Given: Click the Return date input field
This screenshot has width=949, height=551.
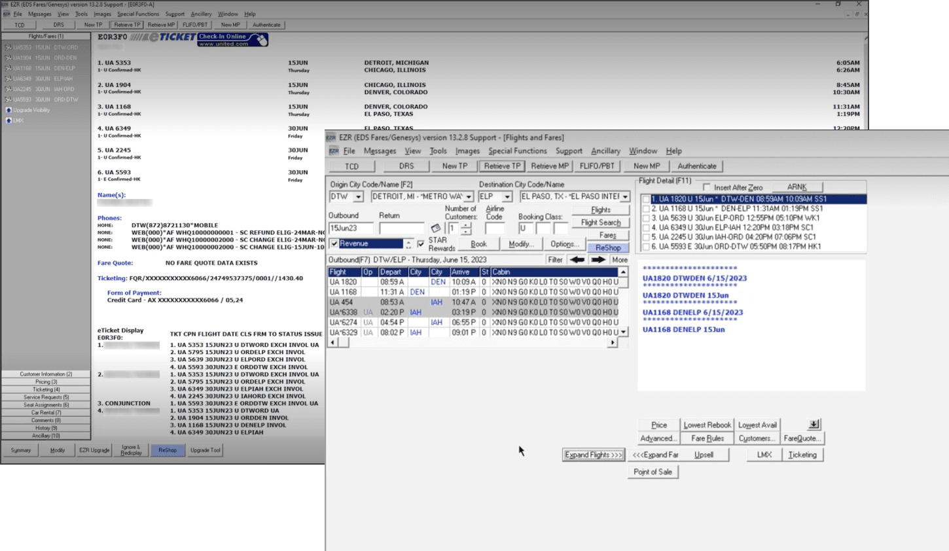Looking at the screenshot, I should coord(402,228).
